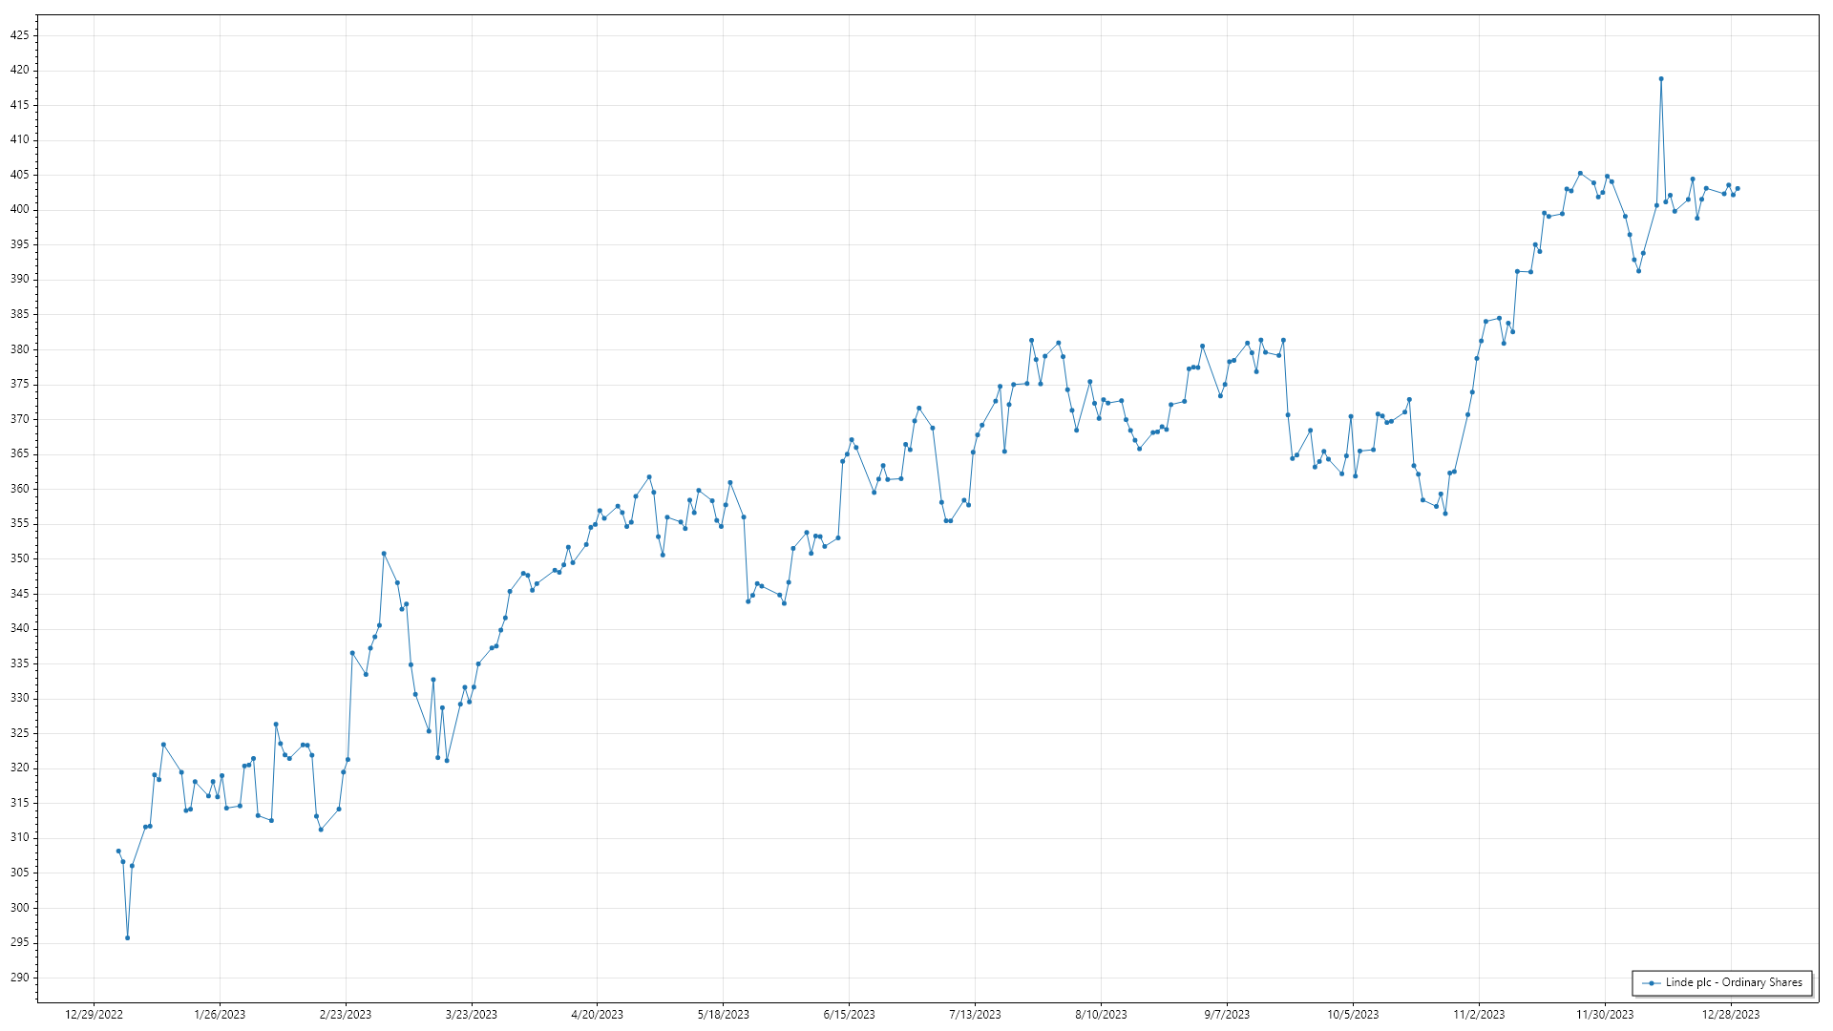This screenshot has width=1833, height=1031.
Task: Click the first data point of the series
Action: tap(118, 851)
